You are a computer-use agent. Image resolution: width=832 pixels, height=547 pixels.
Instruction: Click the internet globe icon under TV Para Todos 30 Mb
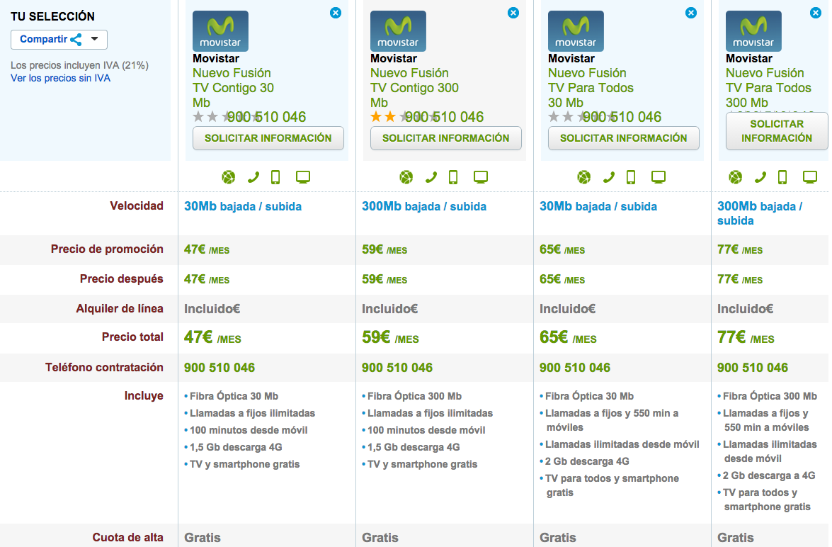[x=584, y=177]
